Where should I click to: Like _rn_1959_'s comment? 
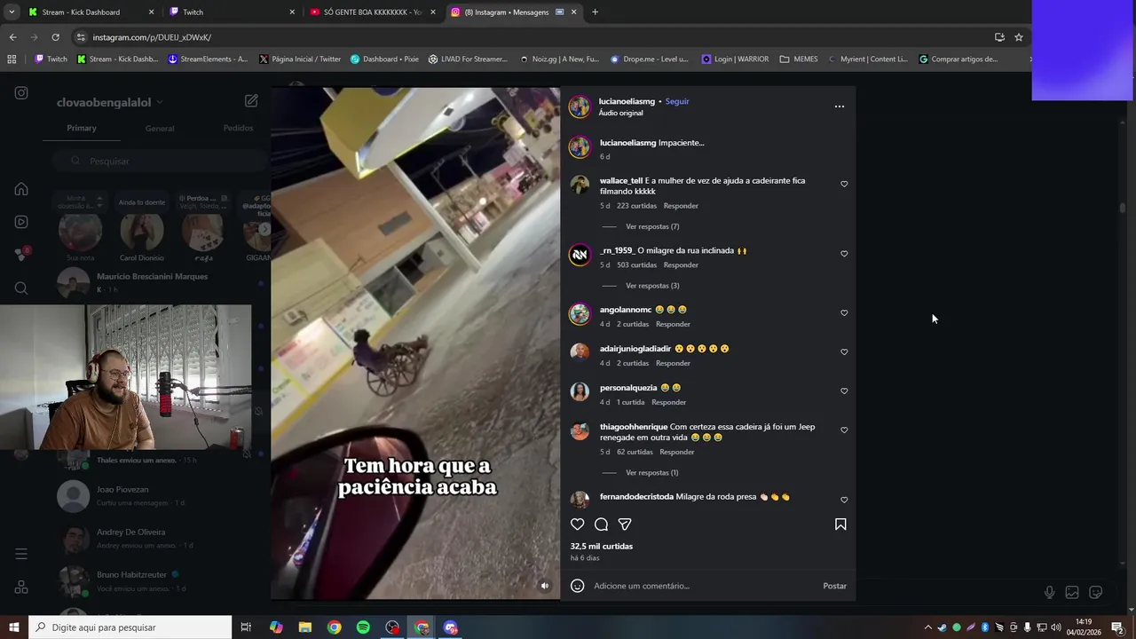pos(844,254)
